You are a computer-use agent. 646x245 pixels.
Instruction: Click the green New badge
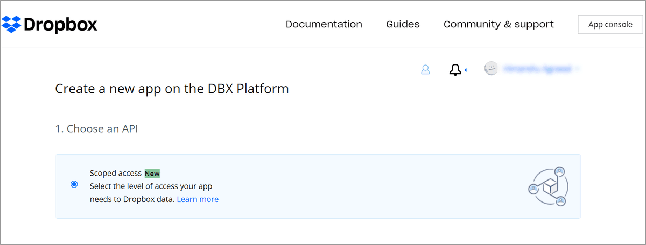152,174
